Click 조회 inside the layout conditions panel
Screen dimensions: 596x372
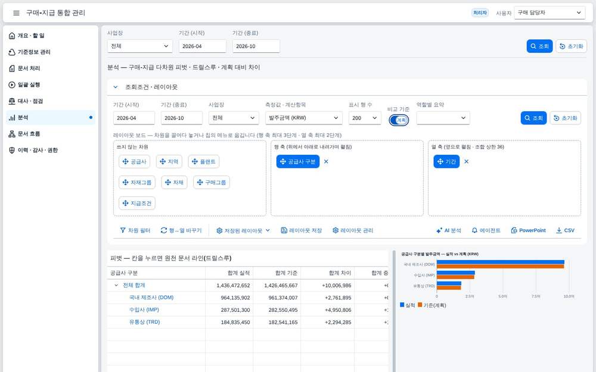[x=533, y=118]
